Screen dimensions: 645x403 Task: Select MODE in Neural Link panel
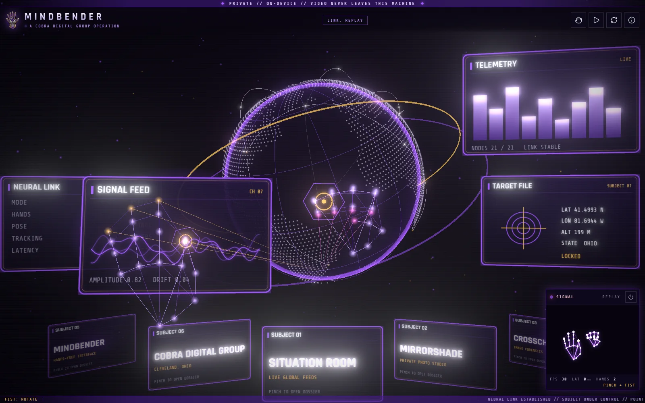[x=19, y=202]
